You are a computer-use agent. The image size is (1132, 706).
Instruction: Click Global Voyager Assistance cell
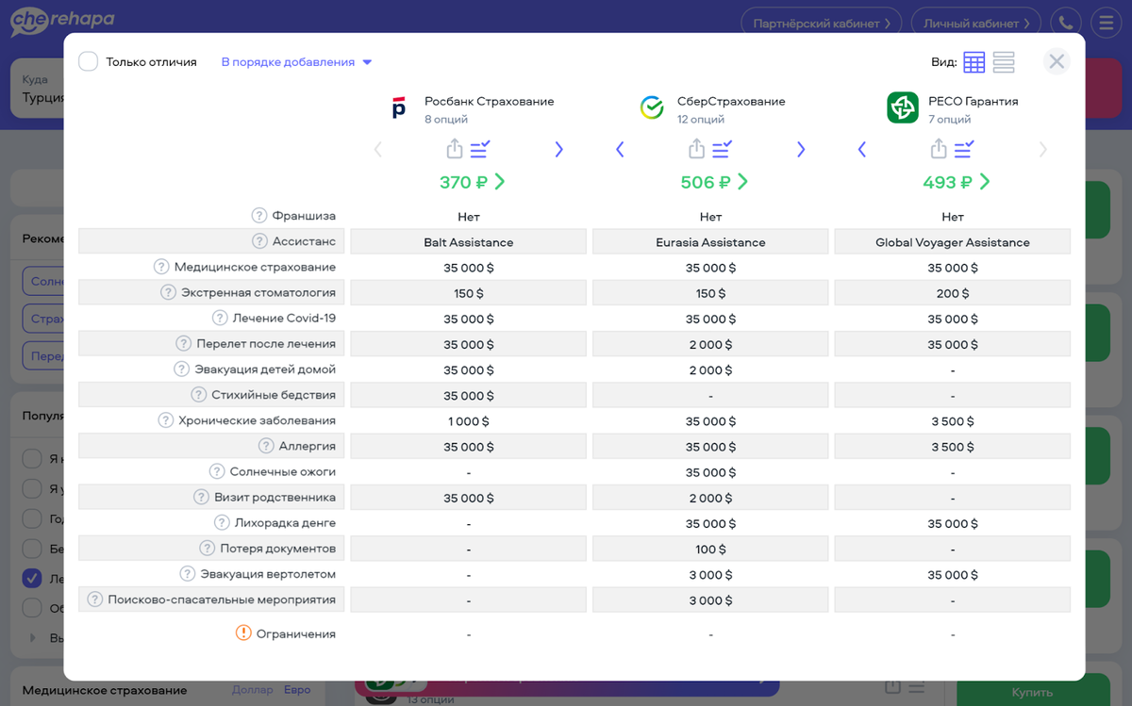point(953,242)
